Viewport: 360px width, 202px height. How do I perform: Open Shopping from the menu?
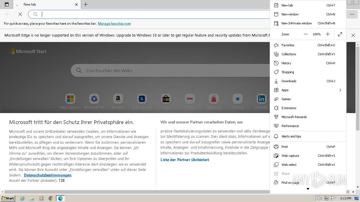pyautogui.click(x=308, y=72)
